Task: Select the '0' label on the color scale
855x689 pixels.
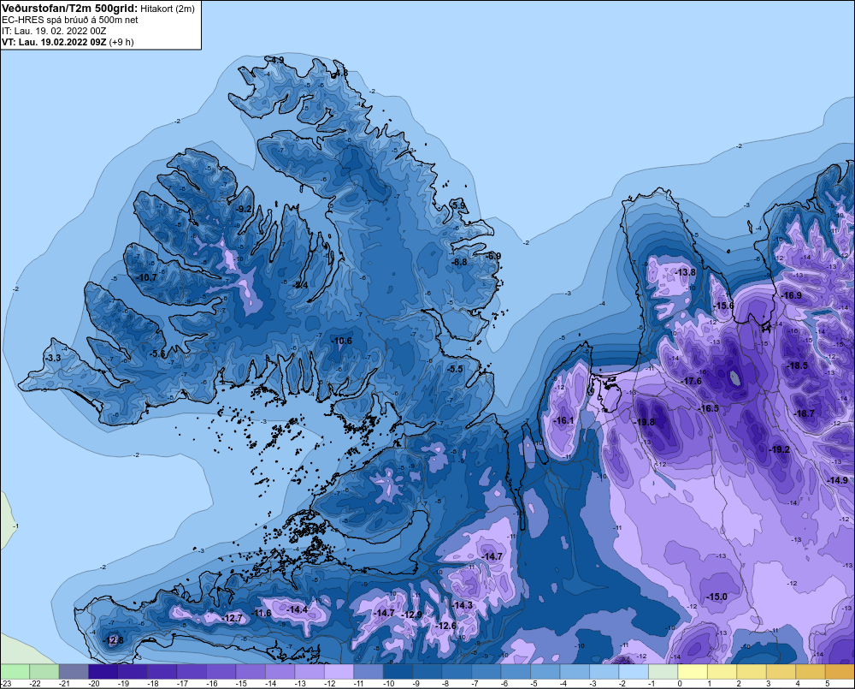Action: click(x=680, y=684)
